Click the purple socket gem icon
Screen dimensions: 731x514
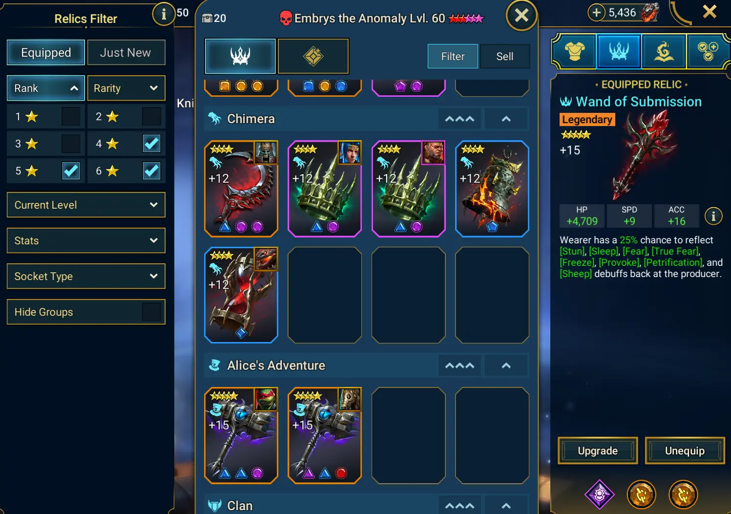(x=600, y=494)
